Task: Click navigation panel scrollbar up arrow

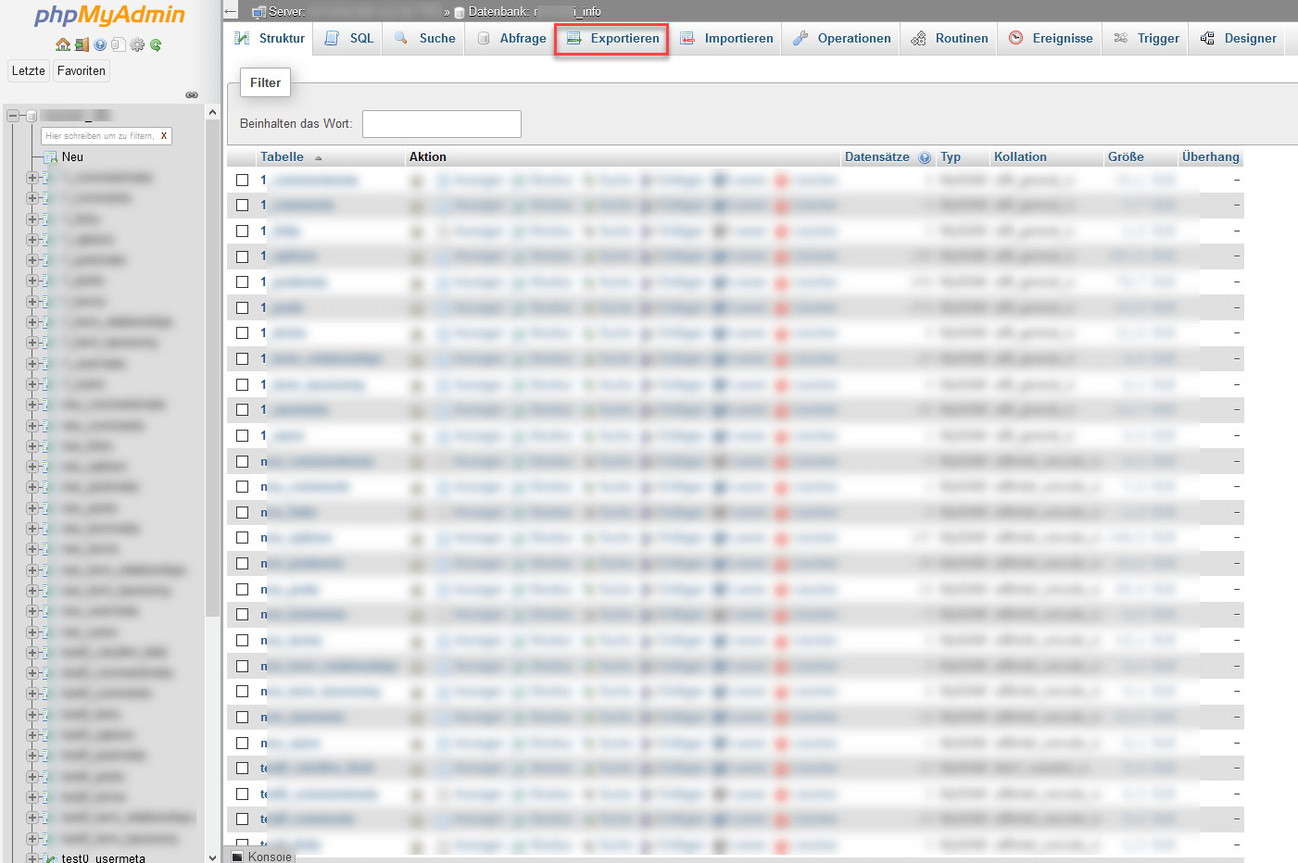Action: click(x=212, y=112)
